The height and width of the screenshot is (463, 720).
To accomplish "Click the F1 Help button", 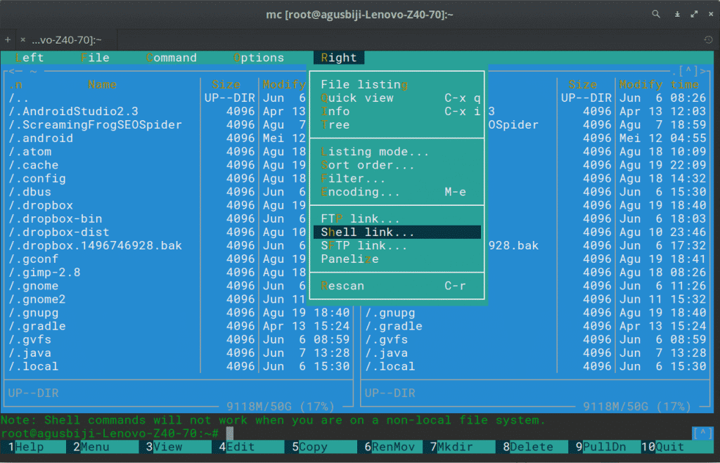I will 32,446.
